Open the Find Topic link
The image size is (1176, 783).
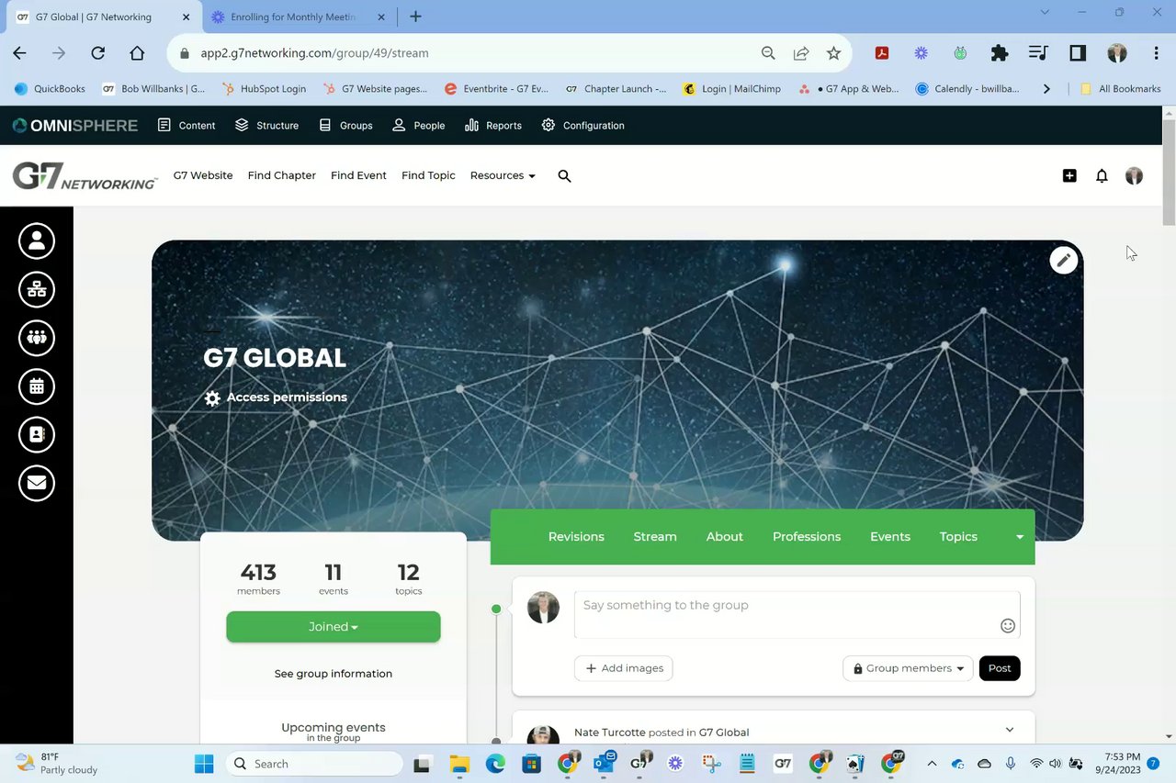click(x=428, y=175)
